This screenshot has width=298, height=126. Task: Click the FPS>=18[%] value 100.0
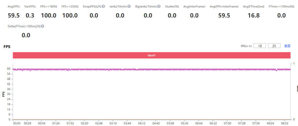click(x=49, y=16)
